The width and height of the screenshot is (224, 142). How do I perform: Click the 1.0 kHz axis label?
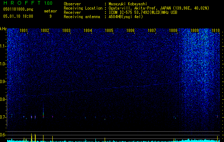3,64
